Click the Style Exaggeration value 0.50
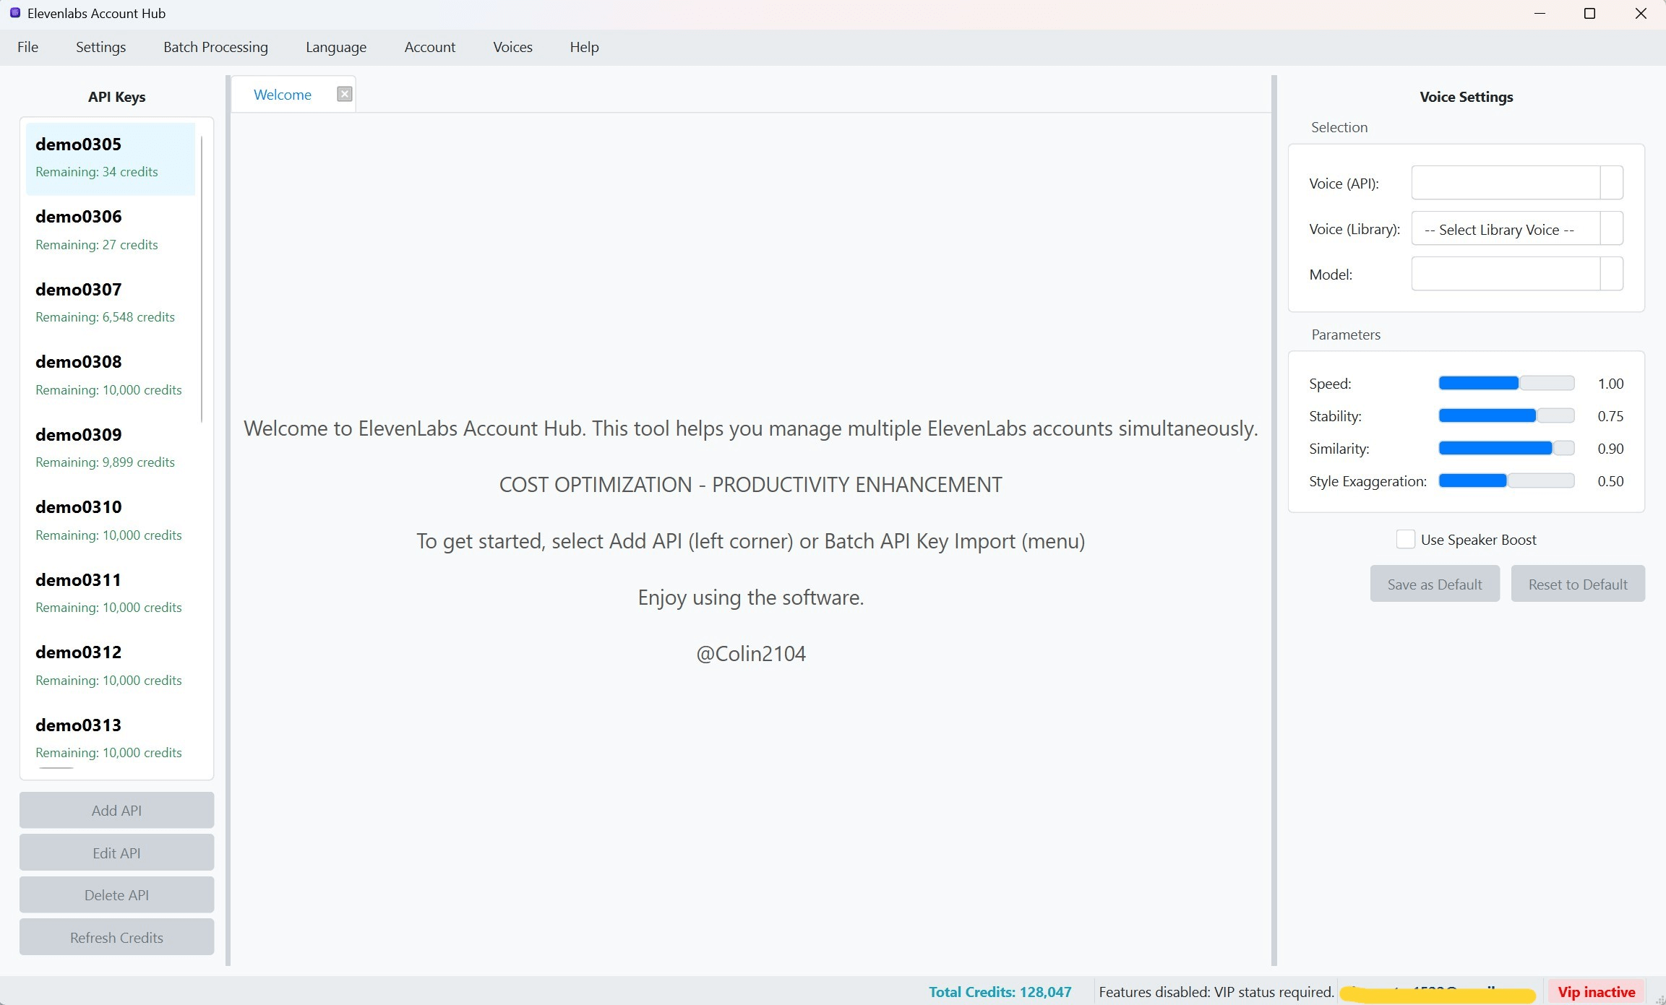The height and width of the screenshot is (1005, 1666). click(1610, 481)
